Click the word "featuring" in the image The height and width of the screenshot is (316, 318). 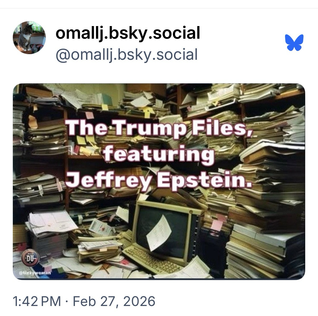tap(159, 155)
